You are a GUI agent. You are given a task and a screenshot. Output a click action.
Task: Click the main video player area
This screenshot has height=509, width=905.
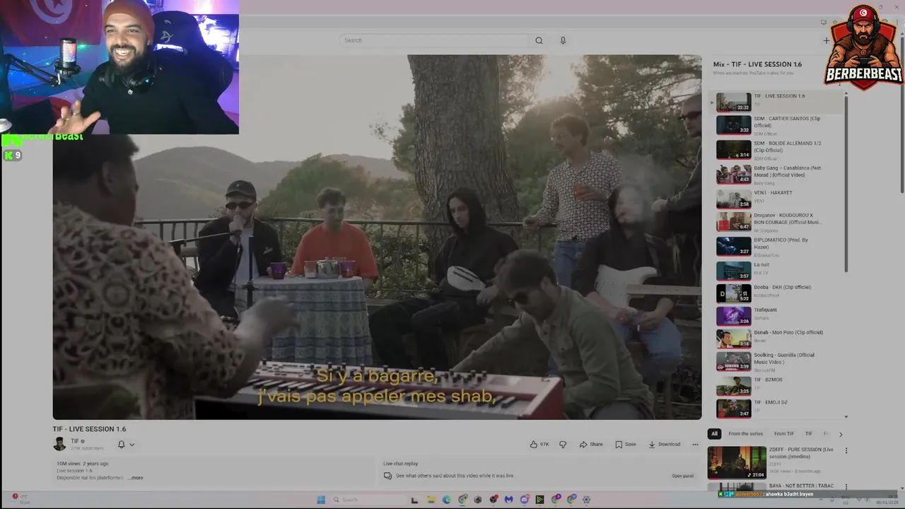(377, 237)
